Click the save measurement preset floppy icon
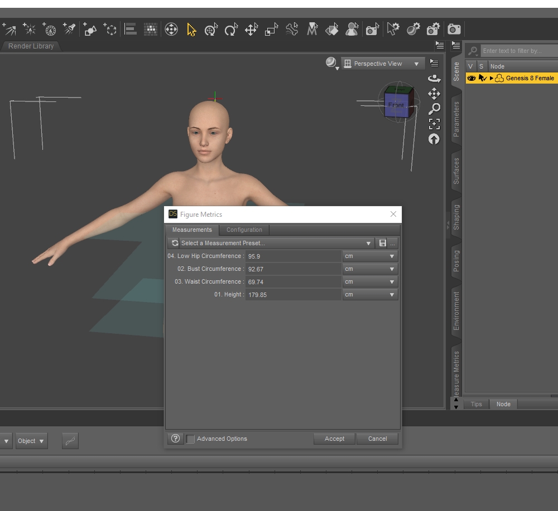Screen dimensions: 558x511 click(x=382, y=243)
